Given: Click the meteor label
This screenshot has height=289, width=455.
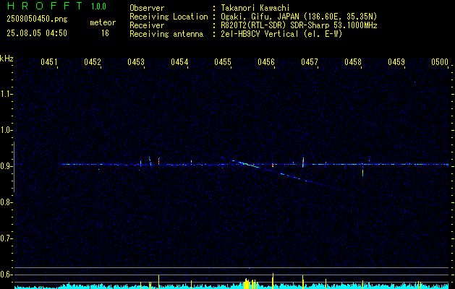Looking at the screenshot, I should tap(103, 22).
